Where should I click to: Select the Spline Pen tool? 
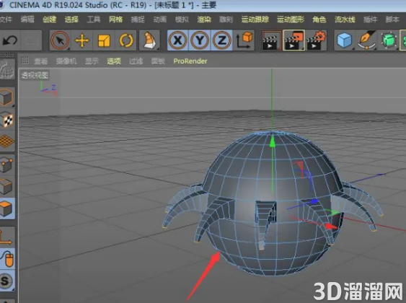pyautogui.click(x=366, y=40)
